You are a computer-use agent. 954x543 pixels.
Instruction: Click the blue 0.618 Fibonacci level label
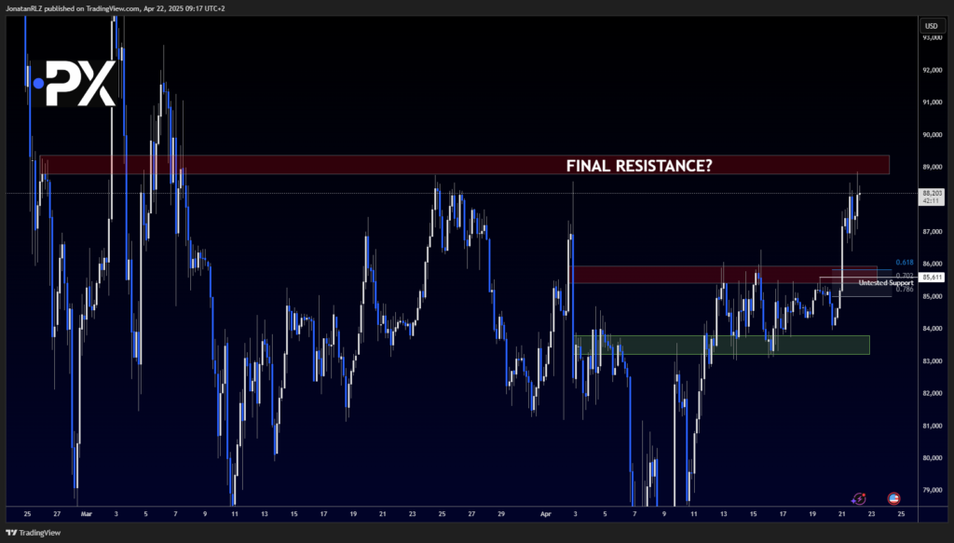tap(905, 263)
